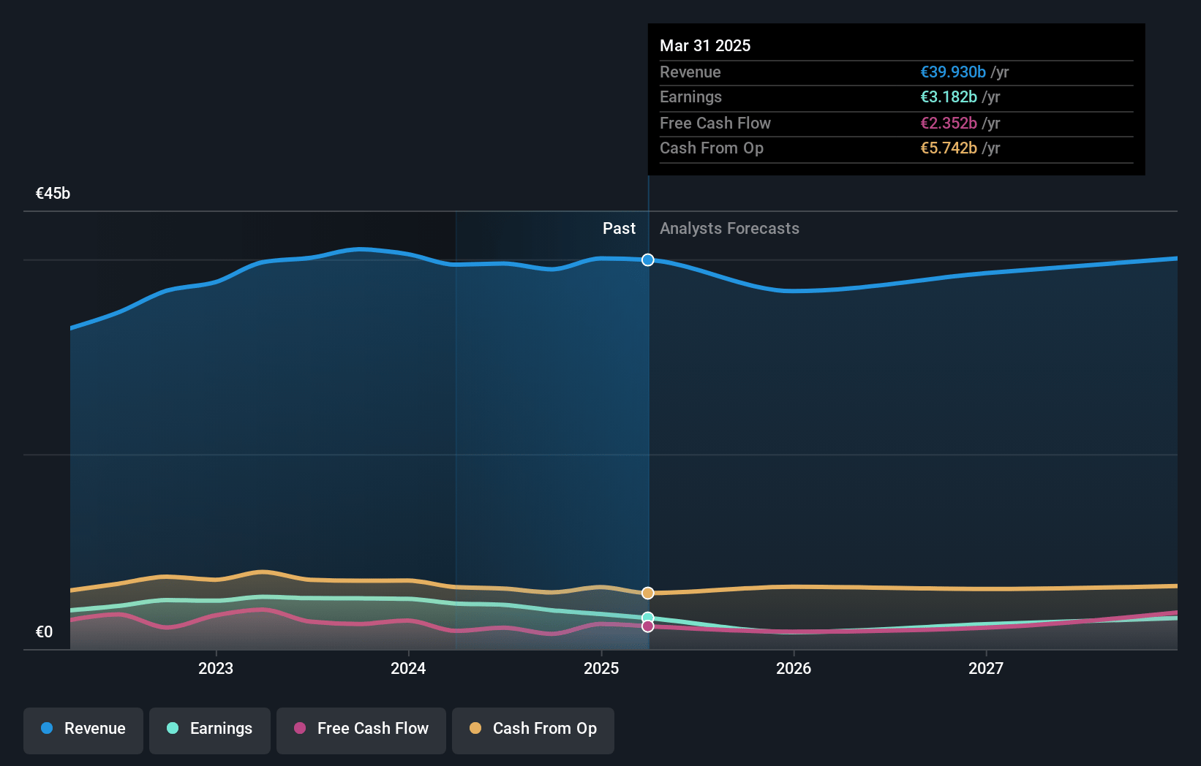Viewport: 1201px width, 766px height.
Task: Click the 2027 x-axis label
Action: [x=986, y=669]
